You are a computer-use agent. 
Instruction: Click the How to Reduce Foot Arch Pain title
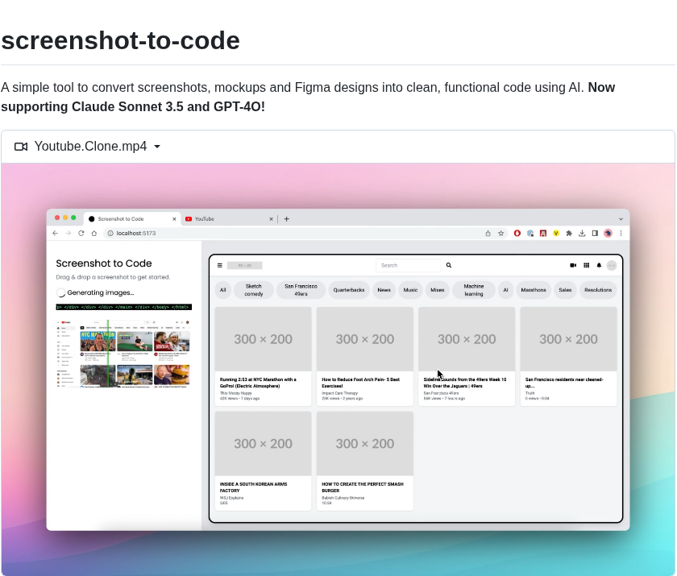[x=360, y=383]
